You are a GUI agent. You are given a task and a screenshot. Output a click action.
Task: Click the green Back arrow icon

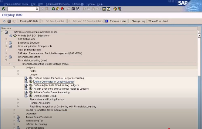pyautogui.click(x=53, y=9)
